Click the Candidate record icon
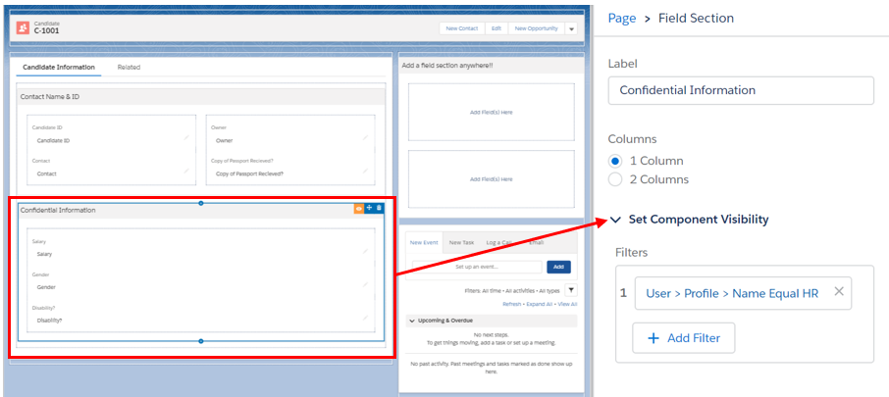The image size is (889, 397). pos(23,27)
